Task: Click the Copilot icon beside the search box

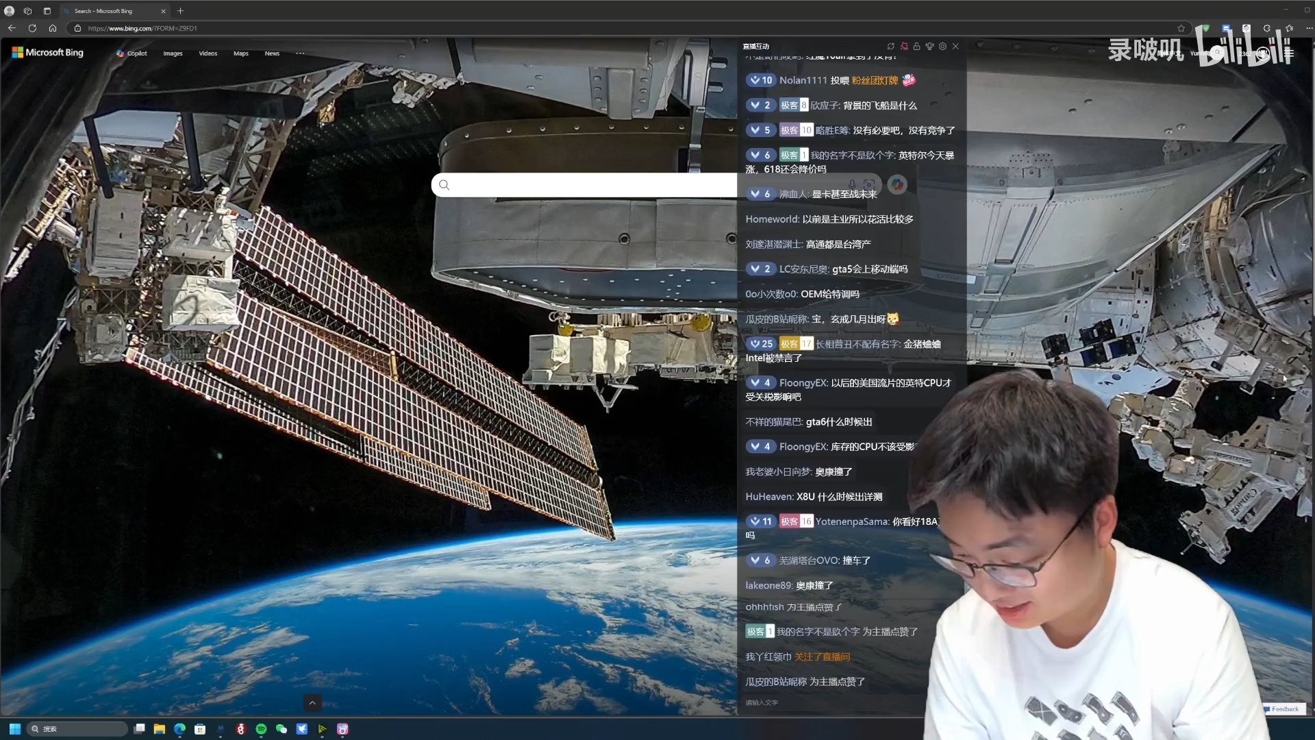Action: click(897, 184)
